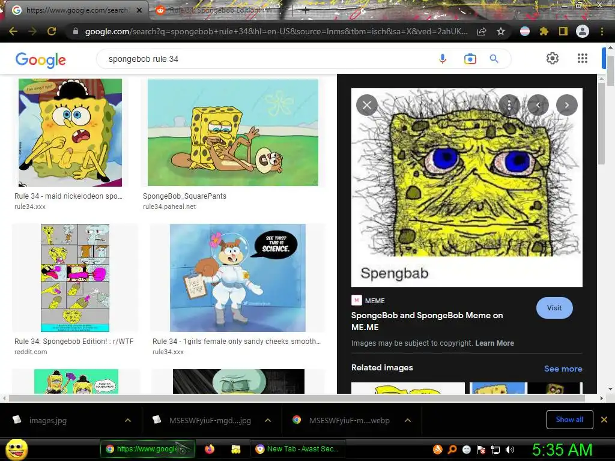
Task: Expand options for images.jpg download
Action: click(x=128, y=420)
